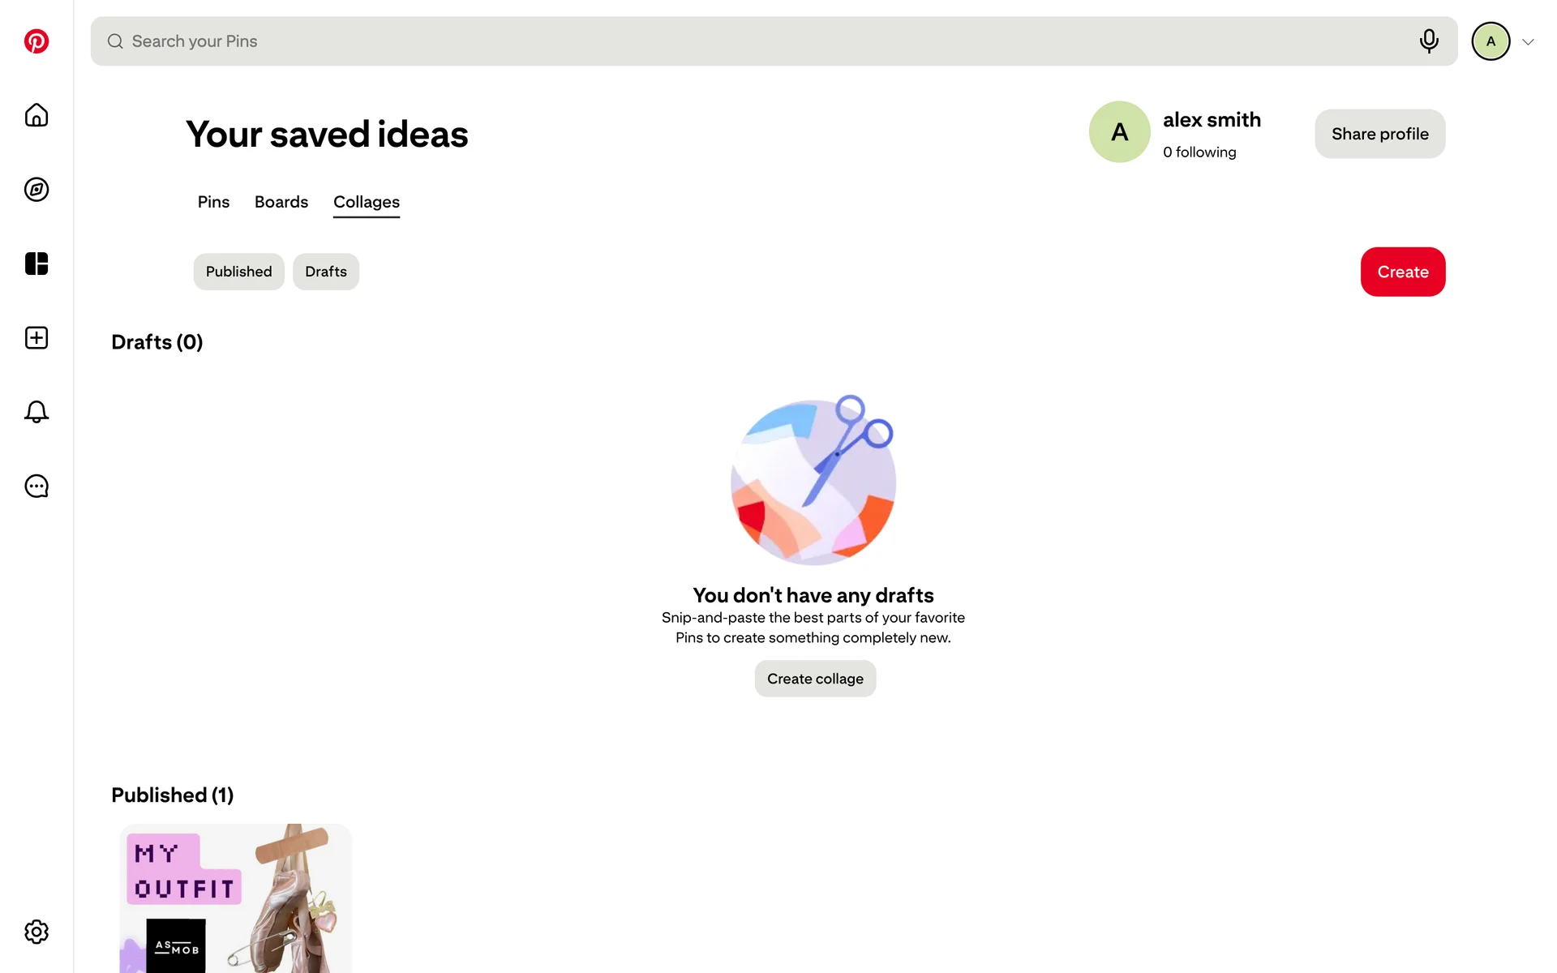Toggle the Published filter chip
The image size is (1557, 973).
click(238, 272)
